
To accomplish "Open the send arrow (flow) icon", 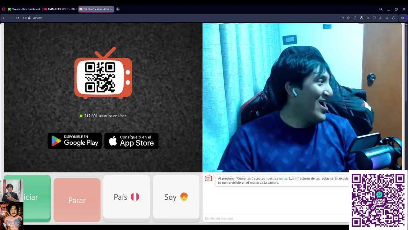I will point(368,18).
